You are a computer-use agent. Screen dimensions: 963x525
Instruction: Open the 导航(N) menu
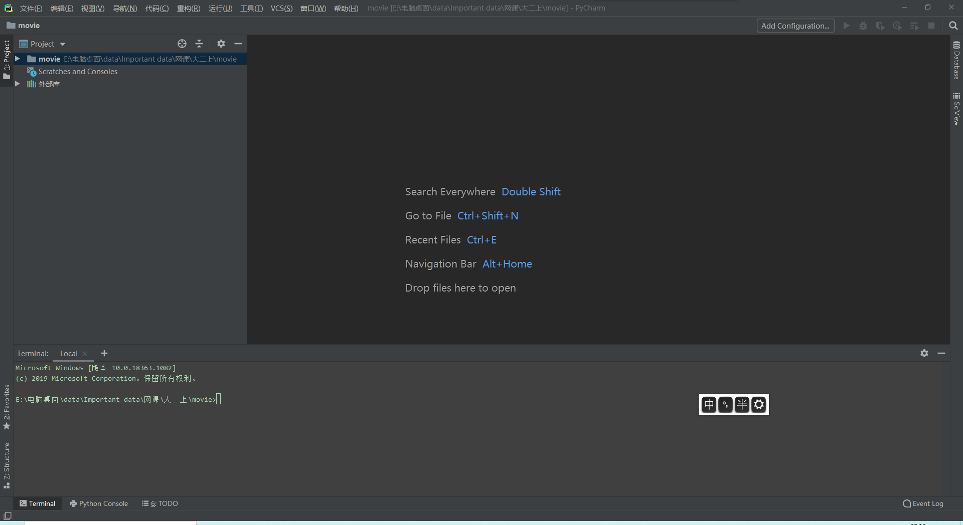click(125, 8)
